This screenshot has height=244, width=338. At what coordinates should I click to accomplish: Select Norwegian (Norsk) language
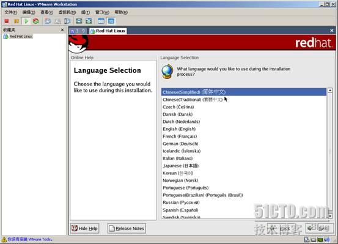click(244, 180)
